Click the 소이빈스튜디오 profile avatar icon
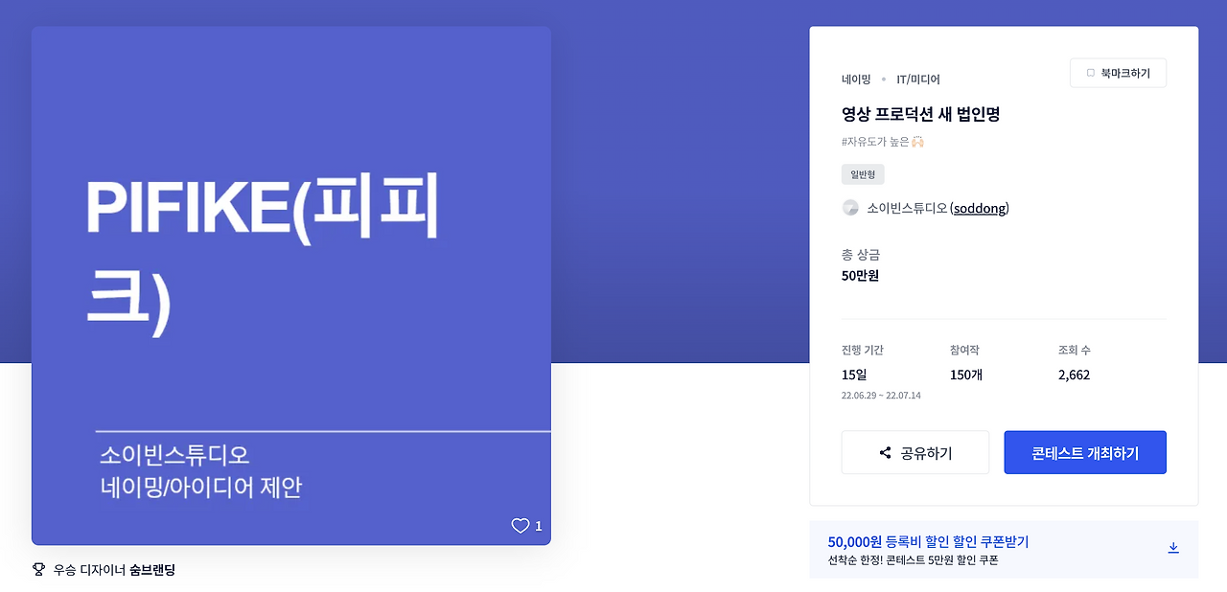 [x=850, y=207]
